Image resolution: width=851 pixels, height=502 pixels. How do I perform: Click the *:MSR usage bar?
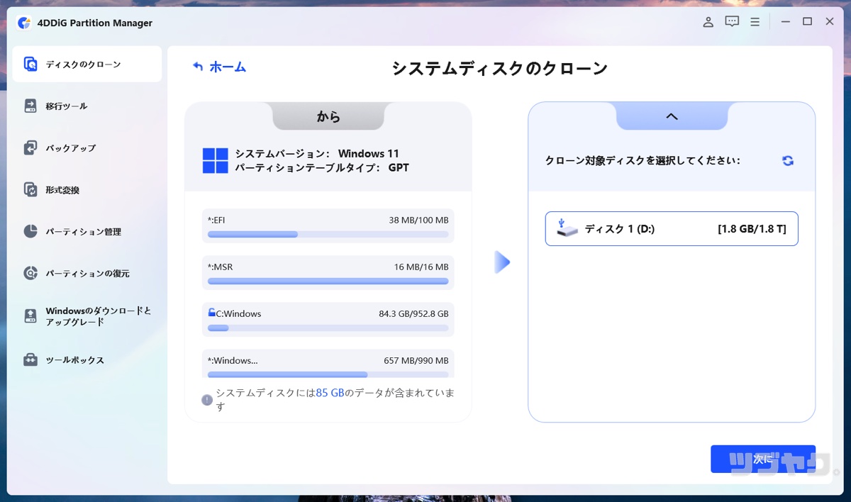pos(328,281)
